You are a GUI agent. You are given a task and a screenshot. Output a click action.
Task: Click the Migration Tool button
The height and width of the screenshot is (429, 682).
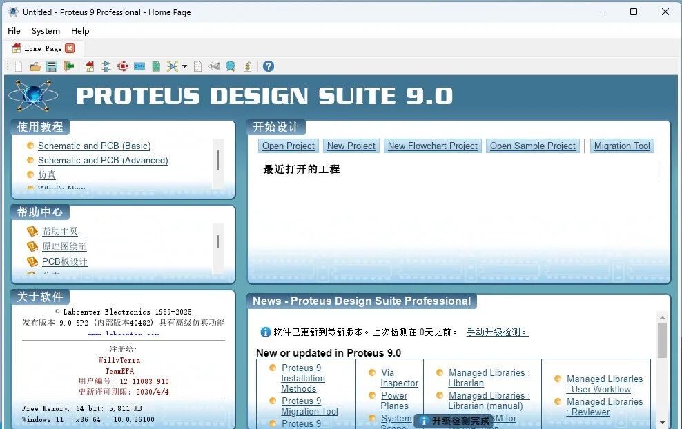click(622, 146)
